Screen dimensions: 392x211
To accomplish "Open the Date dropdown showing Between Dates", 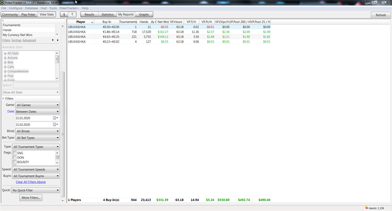I will pyautogui.click(x=38, y=111).
